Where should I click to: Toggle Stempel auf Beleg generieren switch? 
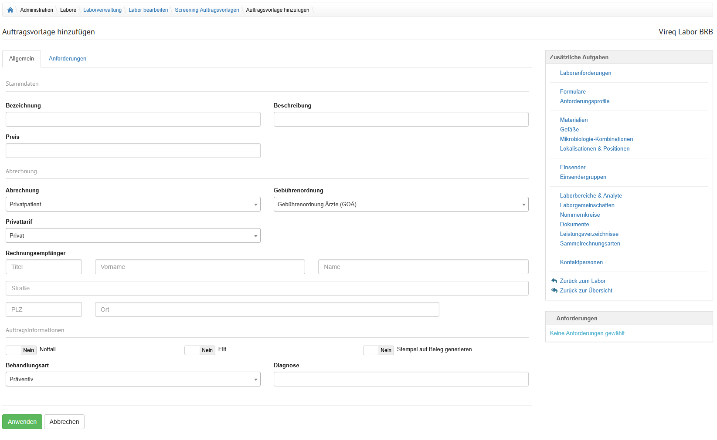(x=378, y=350)
